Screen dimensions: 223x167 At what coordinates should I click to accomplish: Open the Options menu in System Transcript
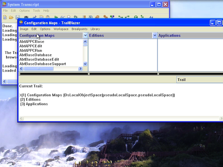click(25, 11)
